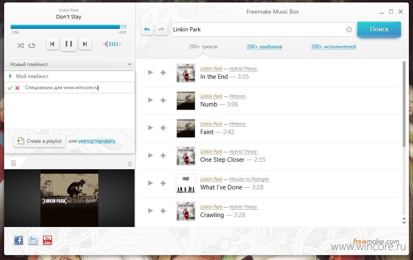Go forward with the gray arrow

point(161,29)
